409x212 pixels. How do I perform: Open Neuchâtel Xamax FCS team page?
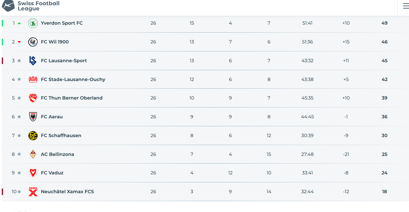click(67, 191)
